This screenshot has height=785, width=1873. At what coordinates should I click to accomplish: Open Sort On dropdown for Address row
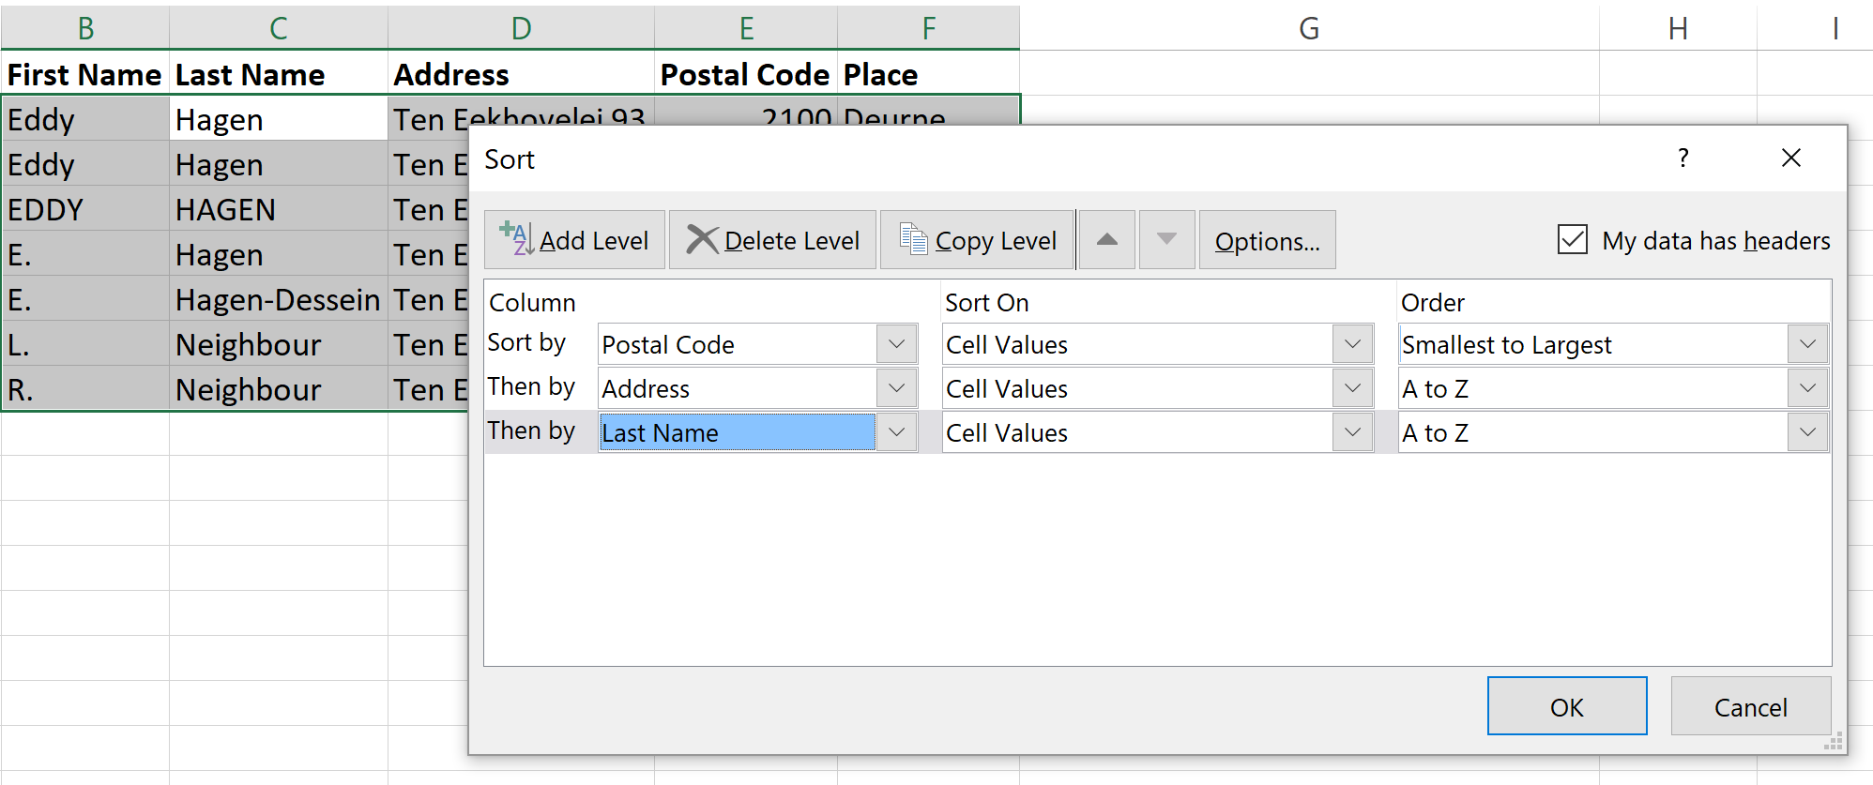tap(1352, 388)
